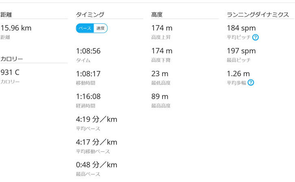
Task: Click help icon next to 平均ピッチ
Action: pyautogui.click(x=256, y=37)
